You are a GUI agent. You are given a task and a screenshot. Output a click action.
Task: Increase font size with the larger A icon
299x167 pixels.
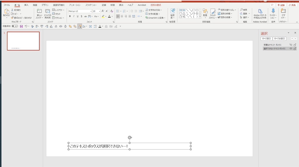[x=103, y=11]
